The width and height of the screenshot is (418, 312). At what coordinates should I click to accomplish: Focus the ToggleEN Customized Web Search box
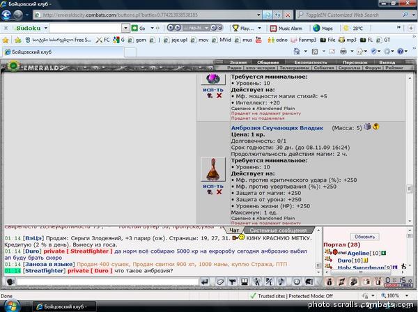pyautogui.click(x=353, y=15)
